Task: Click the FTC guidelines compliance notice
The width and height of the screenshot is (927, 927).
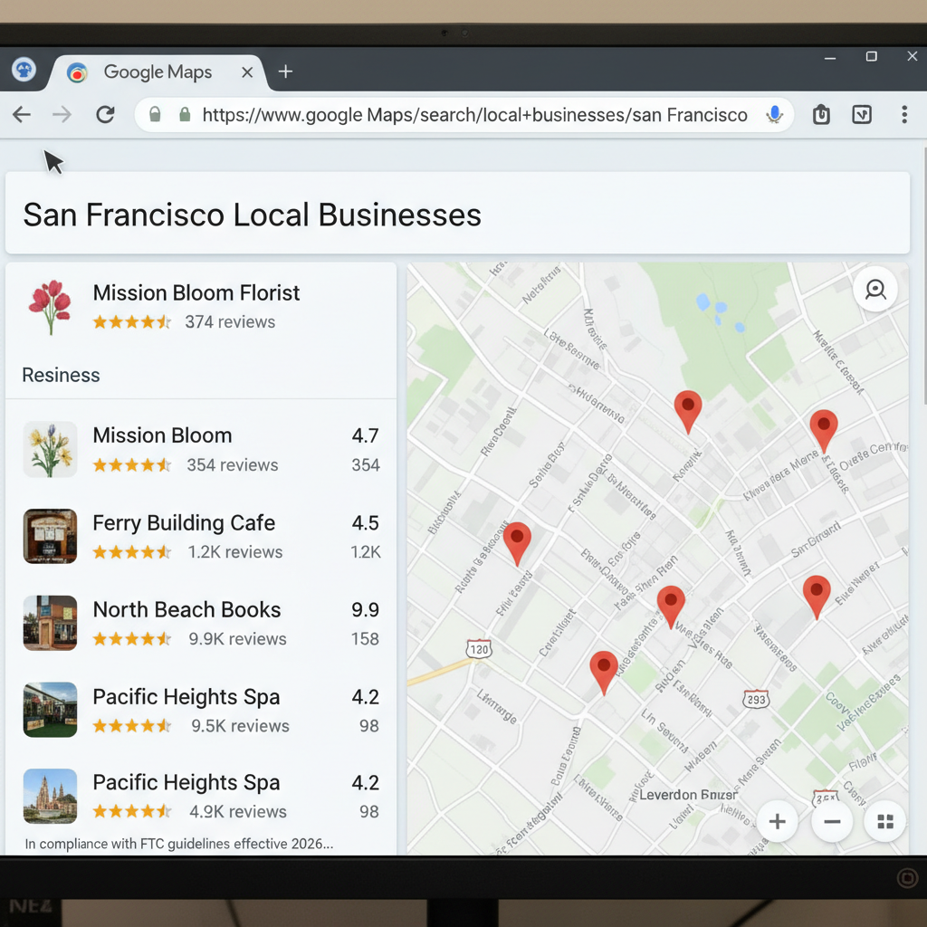Action: pyautogui.click(x=179, y=845)
